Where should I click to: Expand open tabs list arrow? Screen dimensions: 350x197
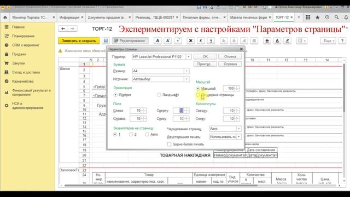(299, 17)
